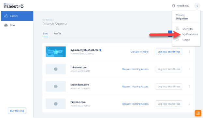Viewport: 203px width, 118px height.
Task: Log into WordPress for secondone.com
Action: tap(169, 86)
